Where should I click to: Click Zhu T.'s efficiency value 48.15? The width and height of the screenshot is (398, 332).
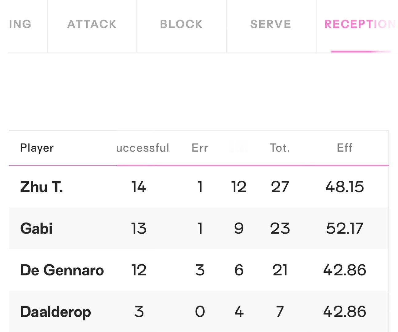click(345, 187)
